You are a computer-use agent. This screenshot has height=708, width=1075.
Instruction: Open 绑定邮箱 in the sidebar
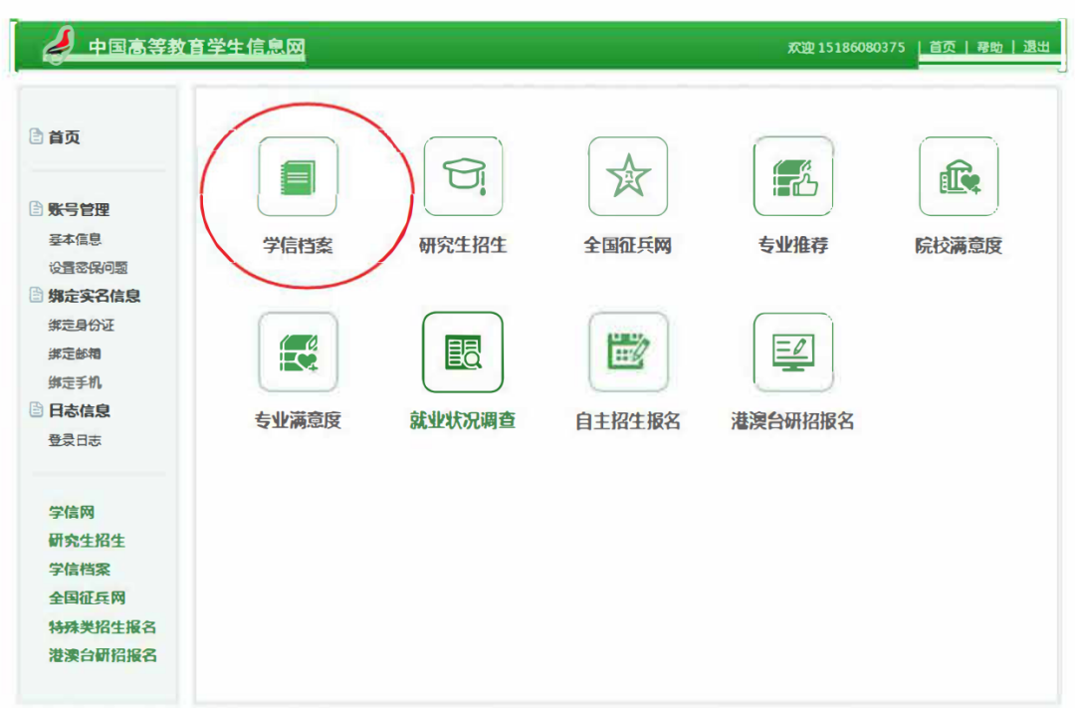(75, 354)
